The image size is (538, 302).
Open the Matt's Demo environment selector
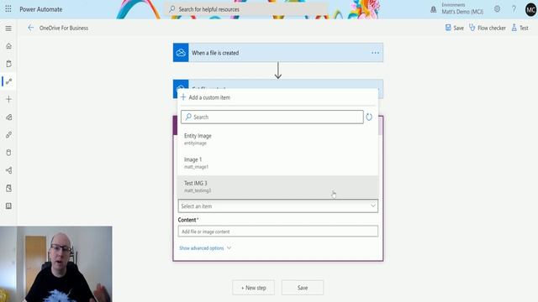pyautogui.click(x=462, y=9)
